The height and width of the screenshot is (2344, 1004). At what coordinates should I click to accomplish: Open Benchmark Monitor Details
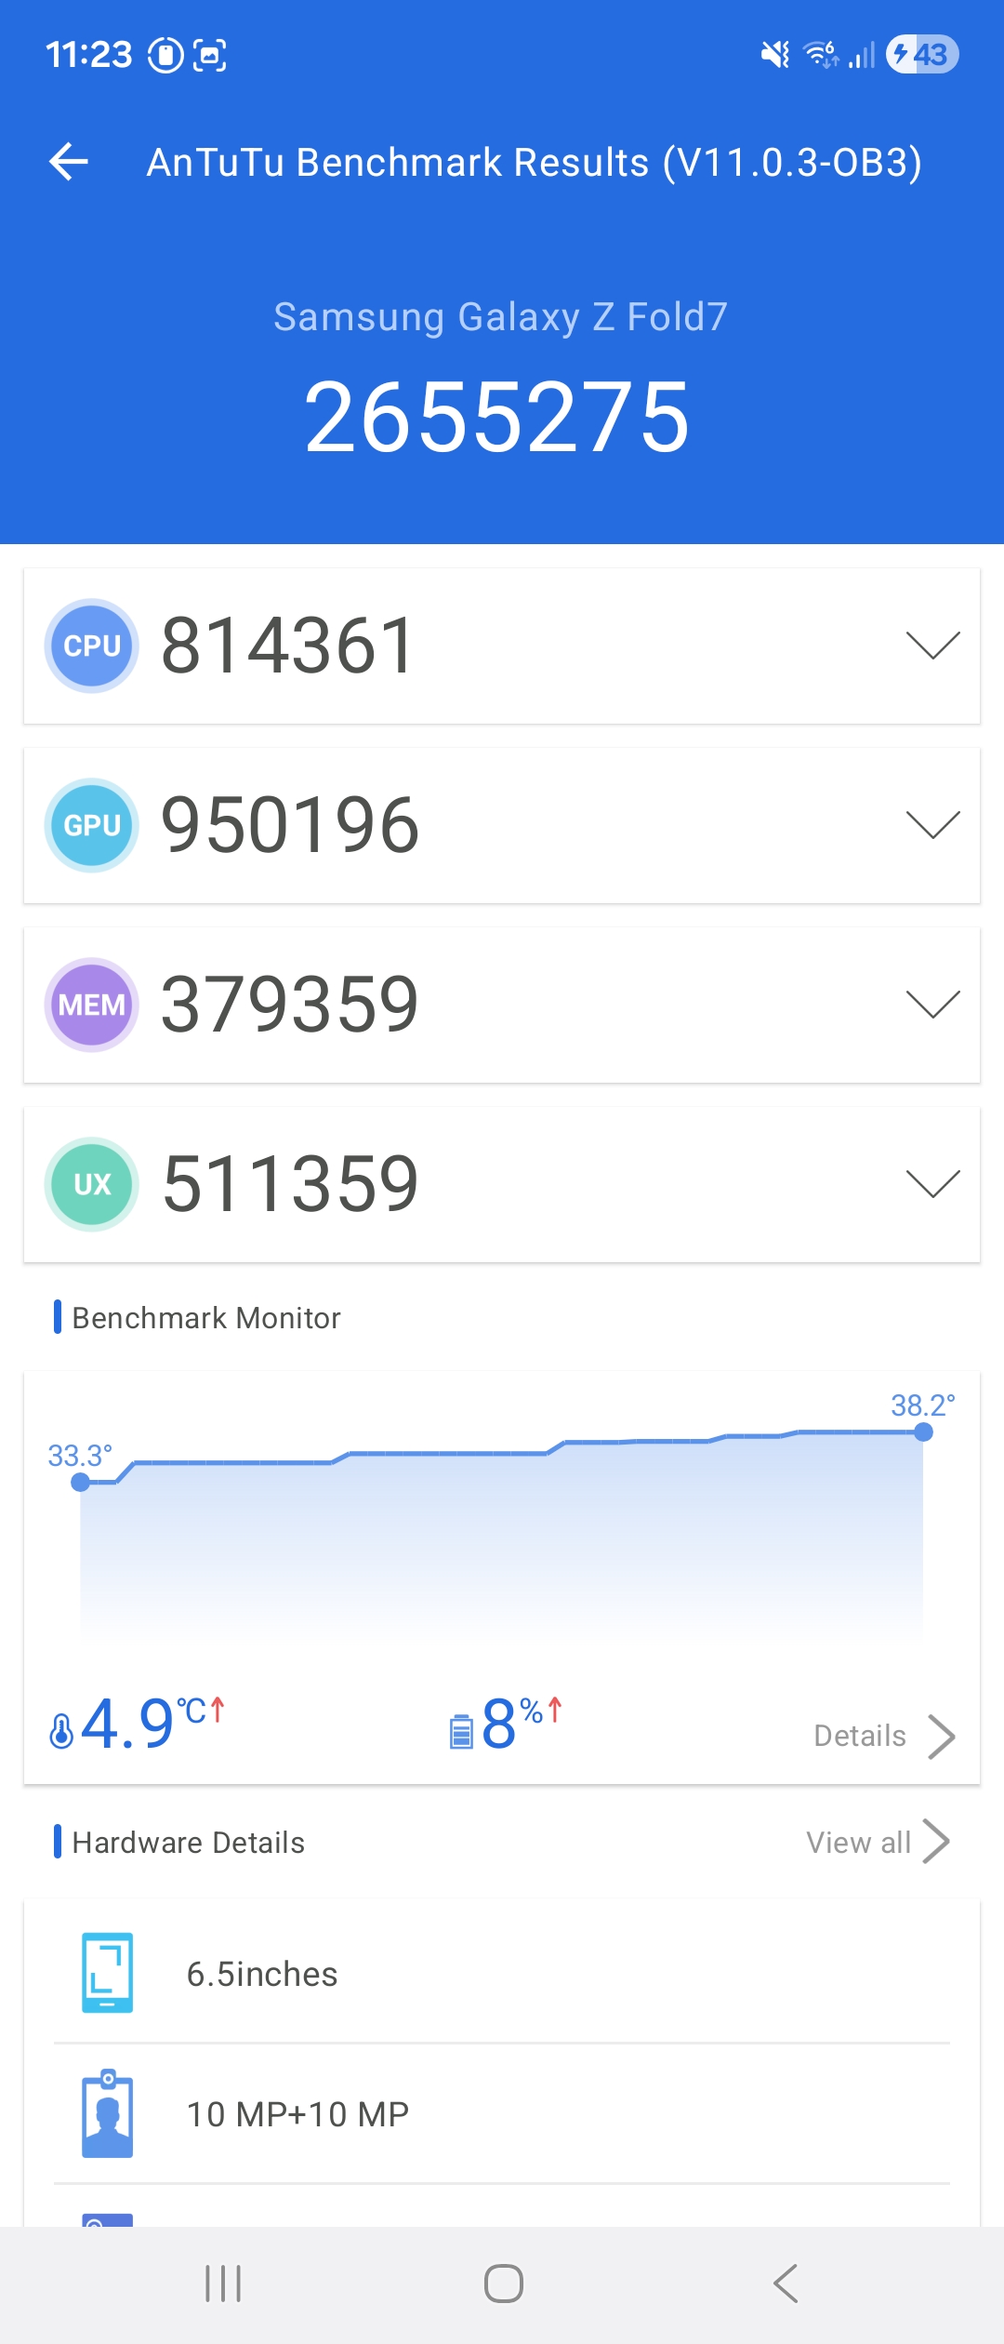(883, 1736)
